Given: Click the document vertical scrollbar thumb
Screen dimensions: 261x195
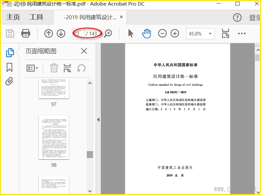Looking at the screenshot, I should pyautogui.click(x=258, y=58).
